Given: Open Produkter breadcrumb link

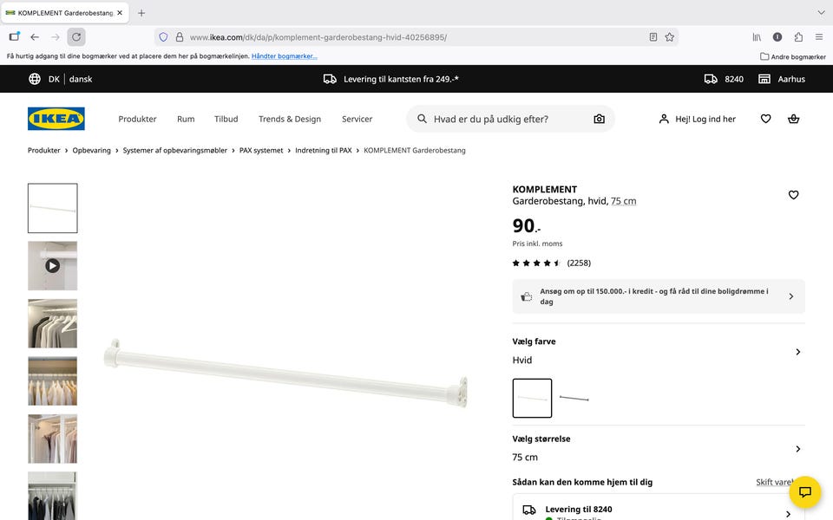Looking at the screenshot, I should (x=44, y=150).
